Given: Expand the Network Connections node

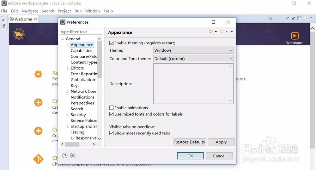Looking at the screenshot, I should tap(68, 92).
